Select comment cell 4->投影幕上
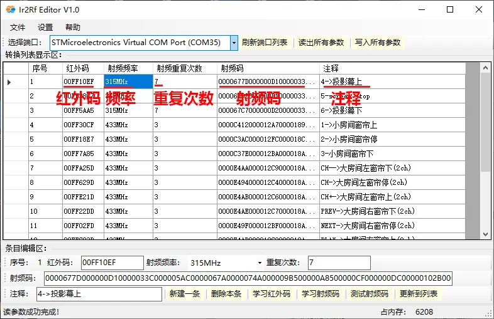The image size is (494, 319). click(392, 81)
